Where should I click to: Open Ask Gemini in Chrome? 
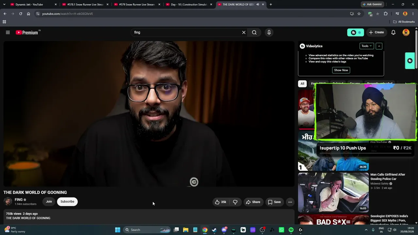click(372, 5)
